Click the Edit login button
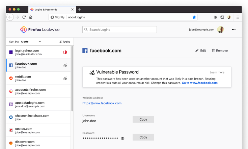Viewport: 248px width, 149px height. (200, 50)
